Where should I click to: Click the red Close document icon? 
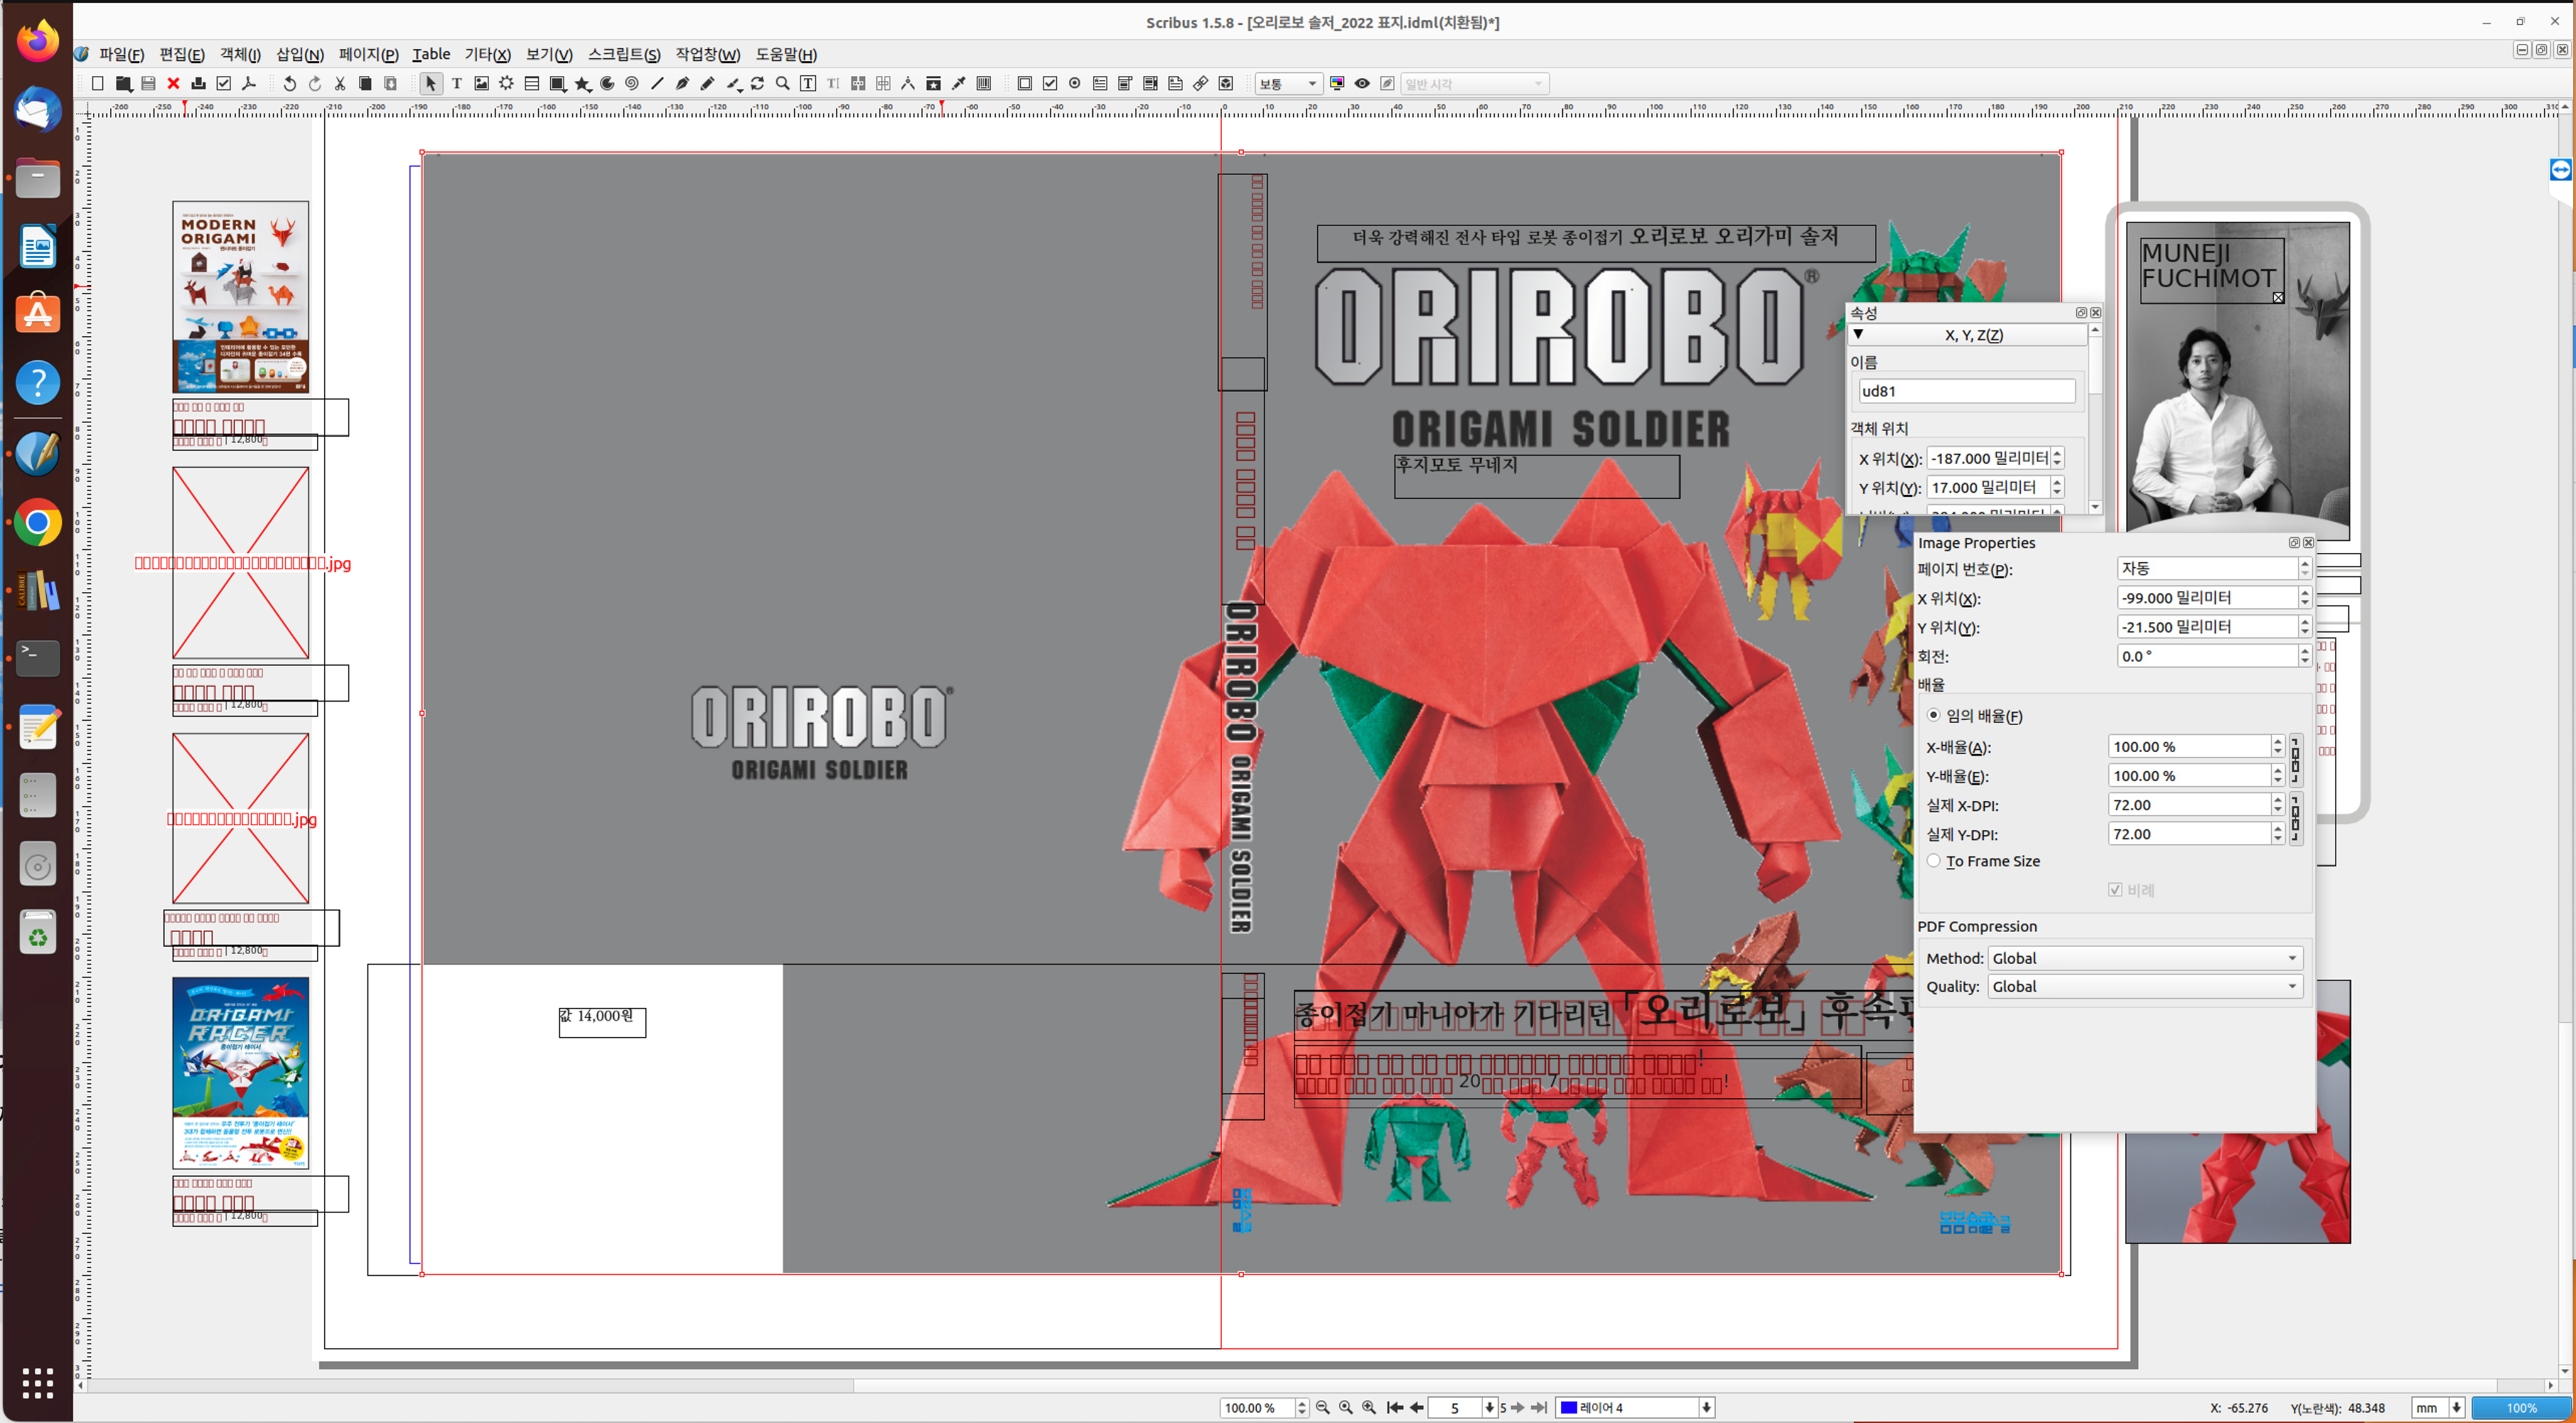[173, 84]
